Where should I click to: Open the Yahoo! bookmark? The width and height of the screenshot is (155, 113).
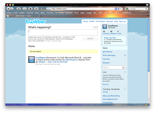(x=9, y=13)
